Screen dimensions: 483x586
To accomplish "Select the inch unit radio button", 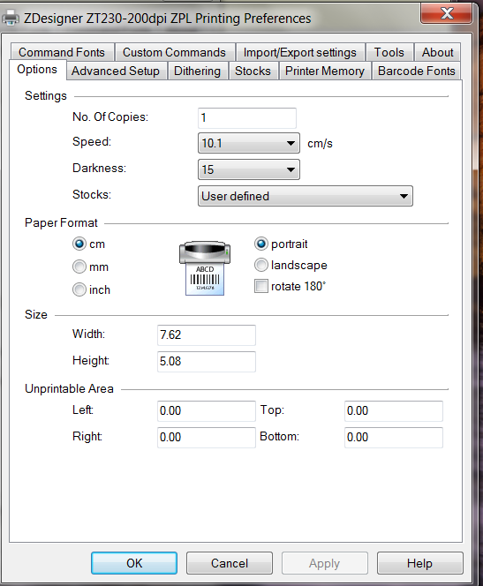I will pyautogui.click(x=79, y=289).
